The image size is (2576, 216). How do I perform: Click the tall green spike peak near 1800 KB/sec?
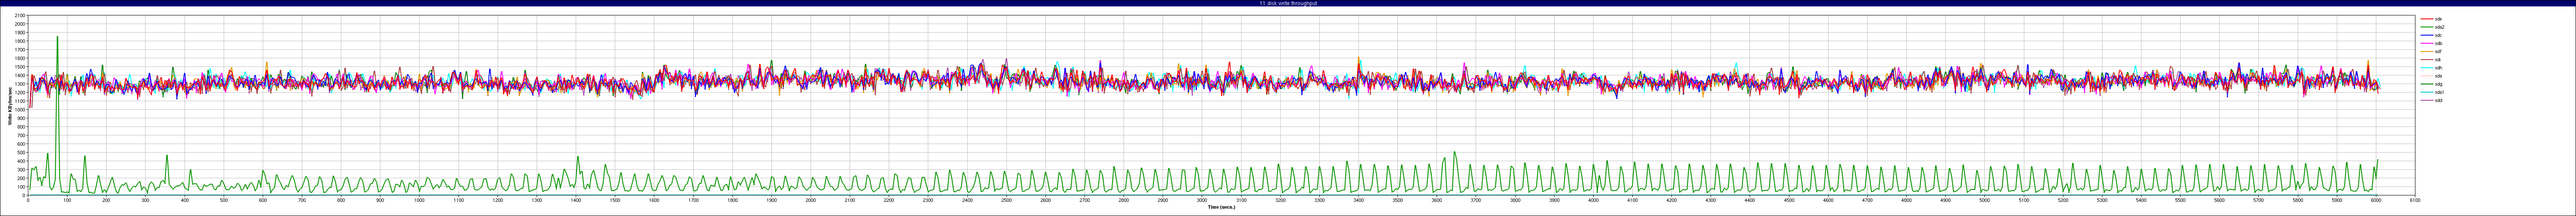58,37
